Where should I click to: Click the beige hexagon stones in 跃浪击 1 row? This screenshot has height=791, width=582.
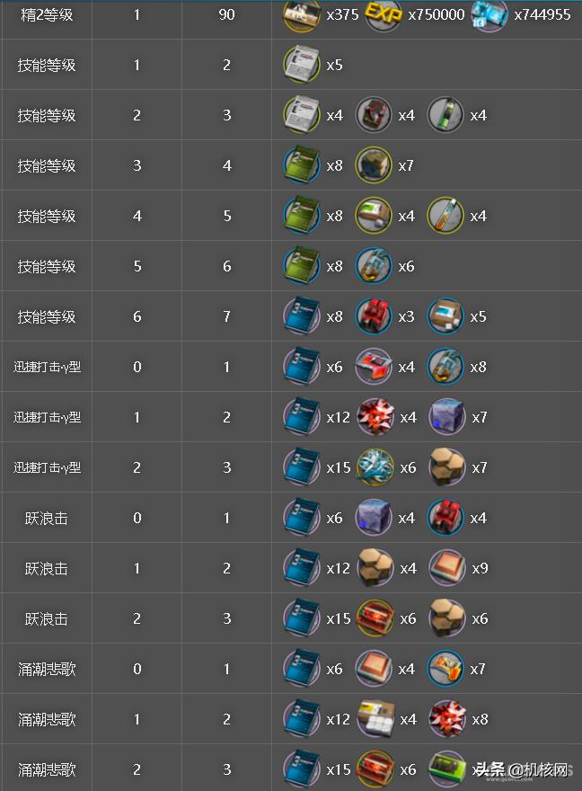coord(375,568)
